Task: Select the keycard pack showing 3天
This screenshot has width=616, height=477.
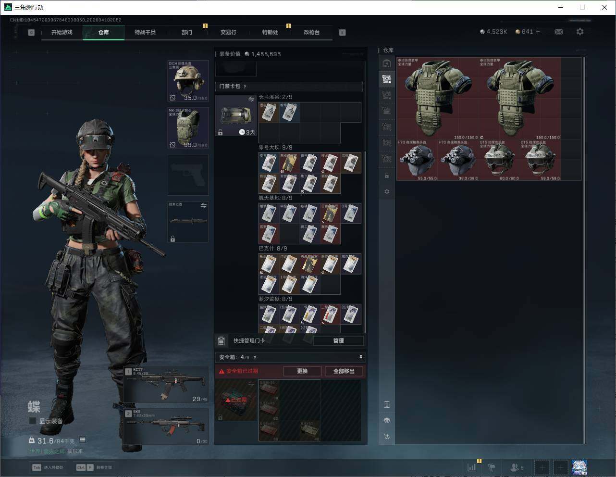Action: [236, 115]
